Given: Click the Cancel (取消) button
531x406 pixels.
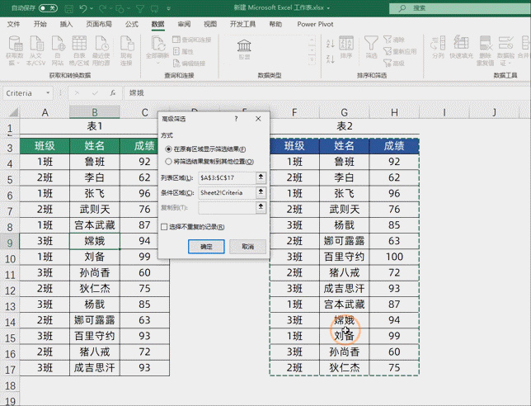Looking at the screenshot, I should pos(247,247).
